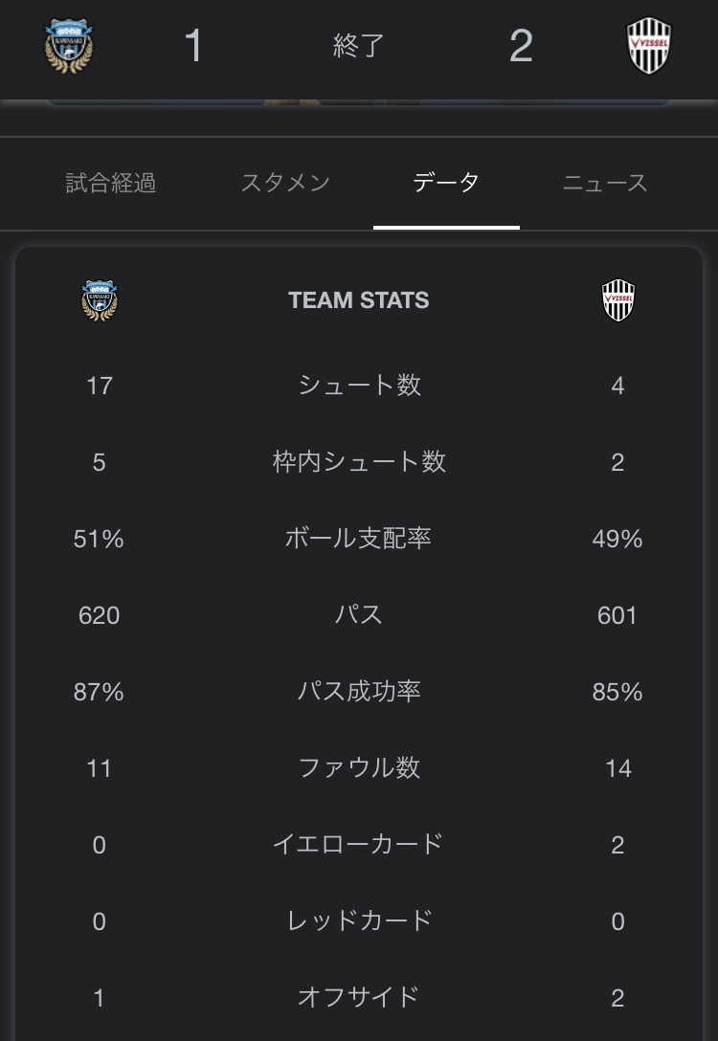Tap the Kawasaki Frontale crest in header
Image resolution: width=718 pixels, height=1041 pixels.
69,45
